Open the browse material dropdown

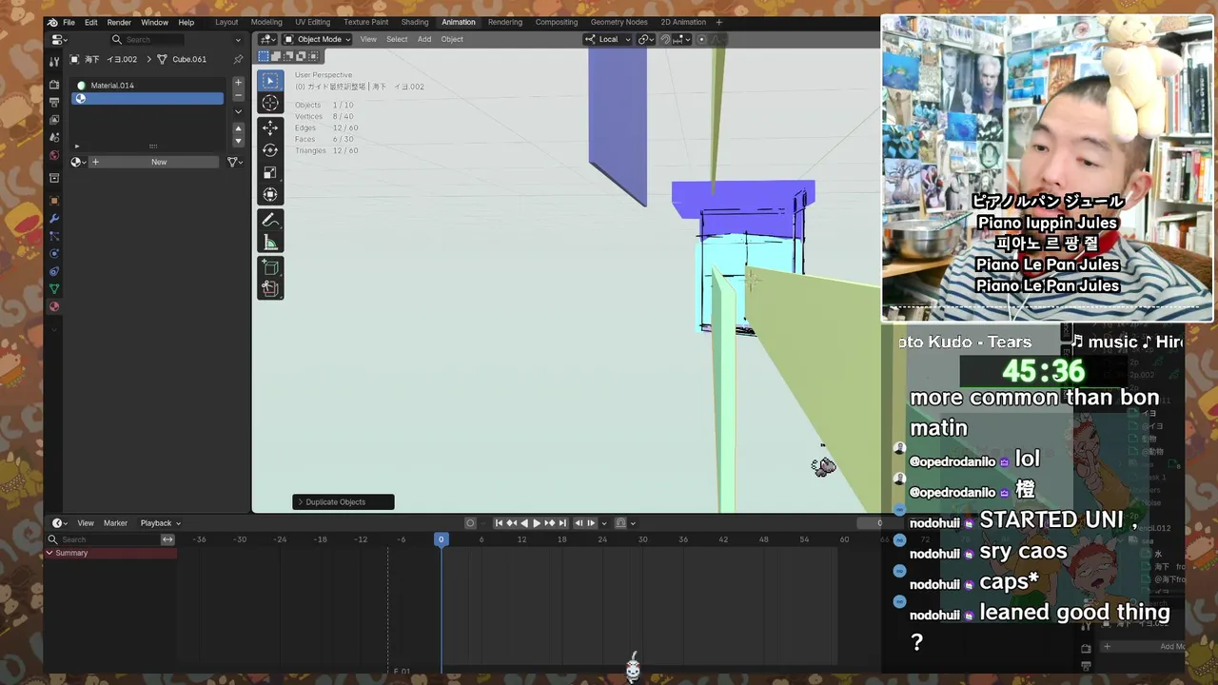coord(79,162)
